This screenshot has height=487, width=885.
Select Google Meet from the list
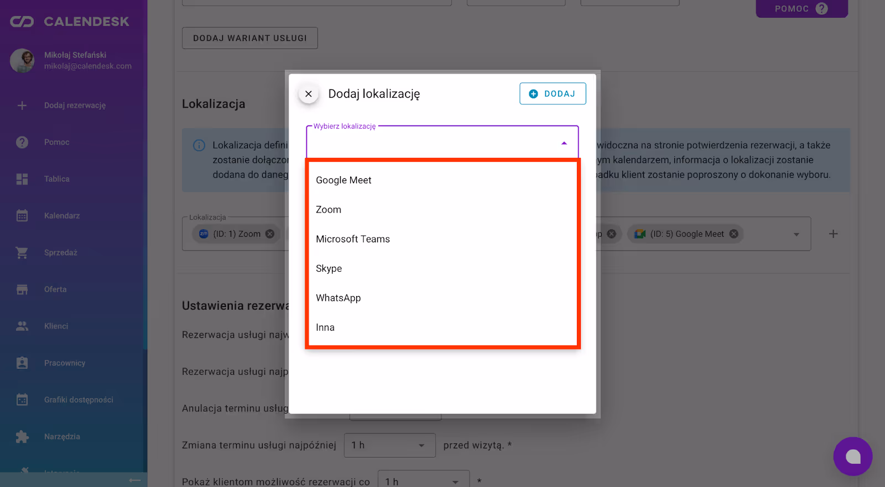tap(343, 181)
